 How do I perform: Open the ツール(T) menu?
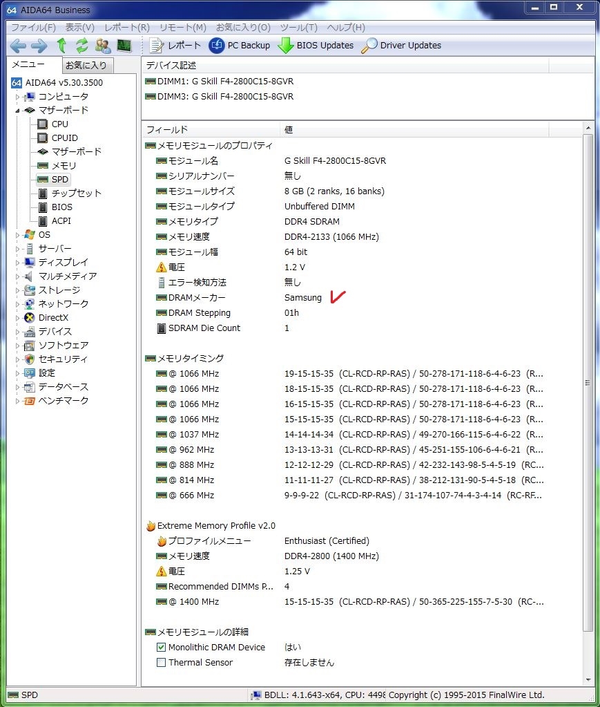299,28
